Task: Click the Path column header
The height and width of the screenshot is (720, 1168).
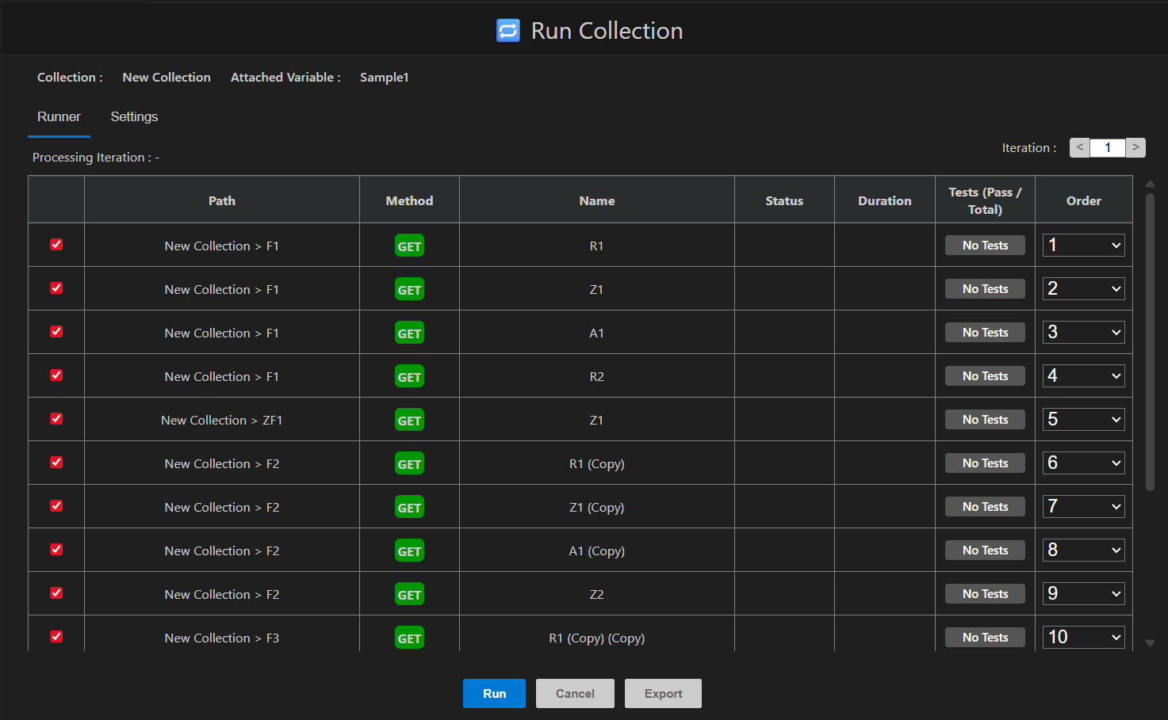Action: (222, 200)
